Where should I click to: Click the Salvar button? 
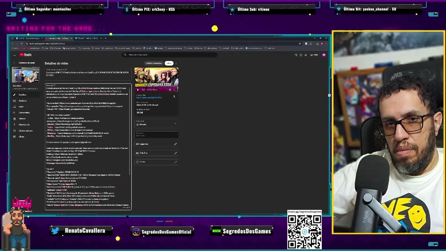[169, 63]
